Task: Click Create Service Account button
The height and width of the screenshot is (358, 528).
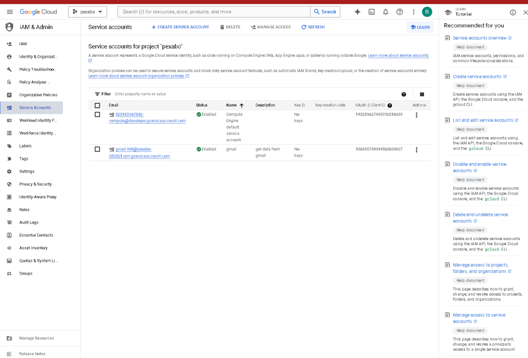Action: 180,27
